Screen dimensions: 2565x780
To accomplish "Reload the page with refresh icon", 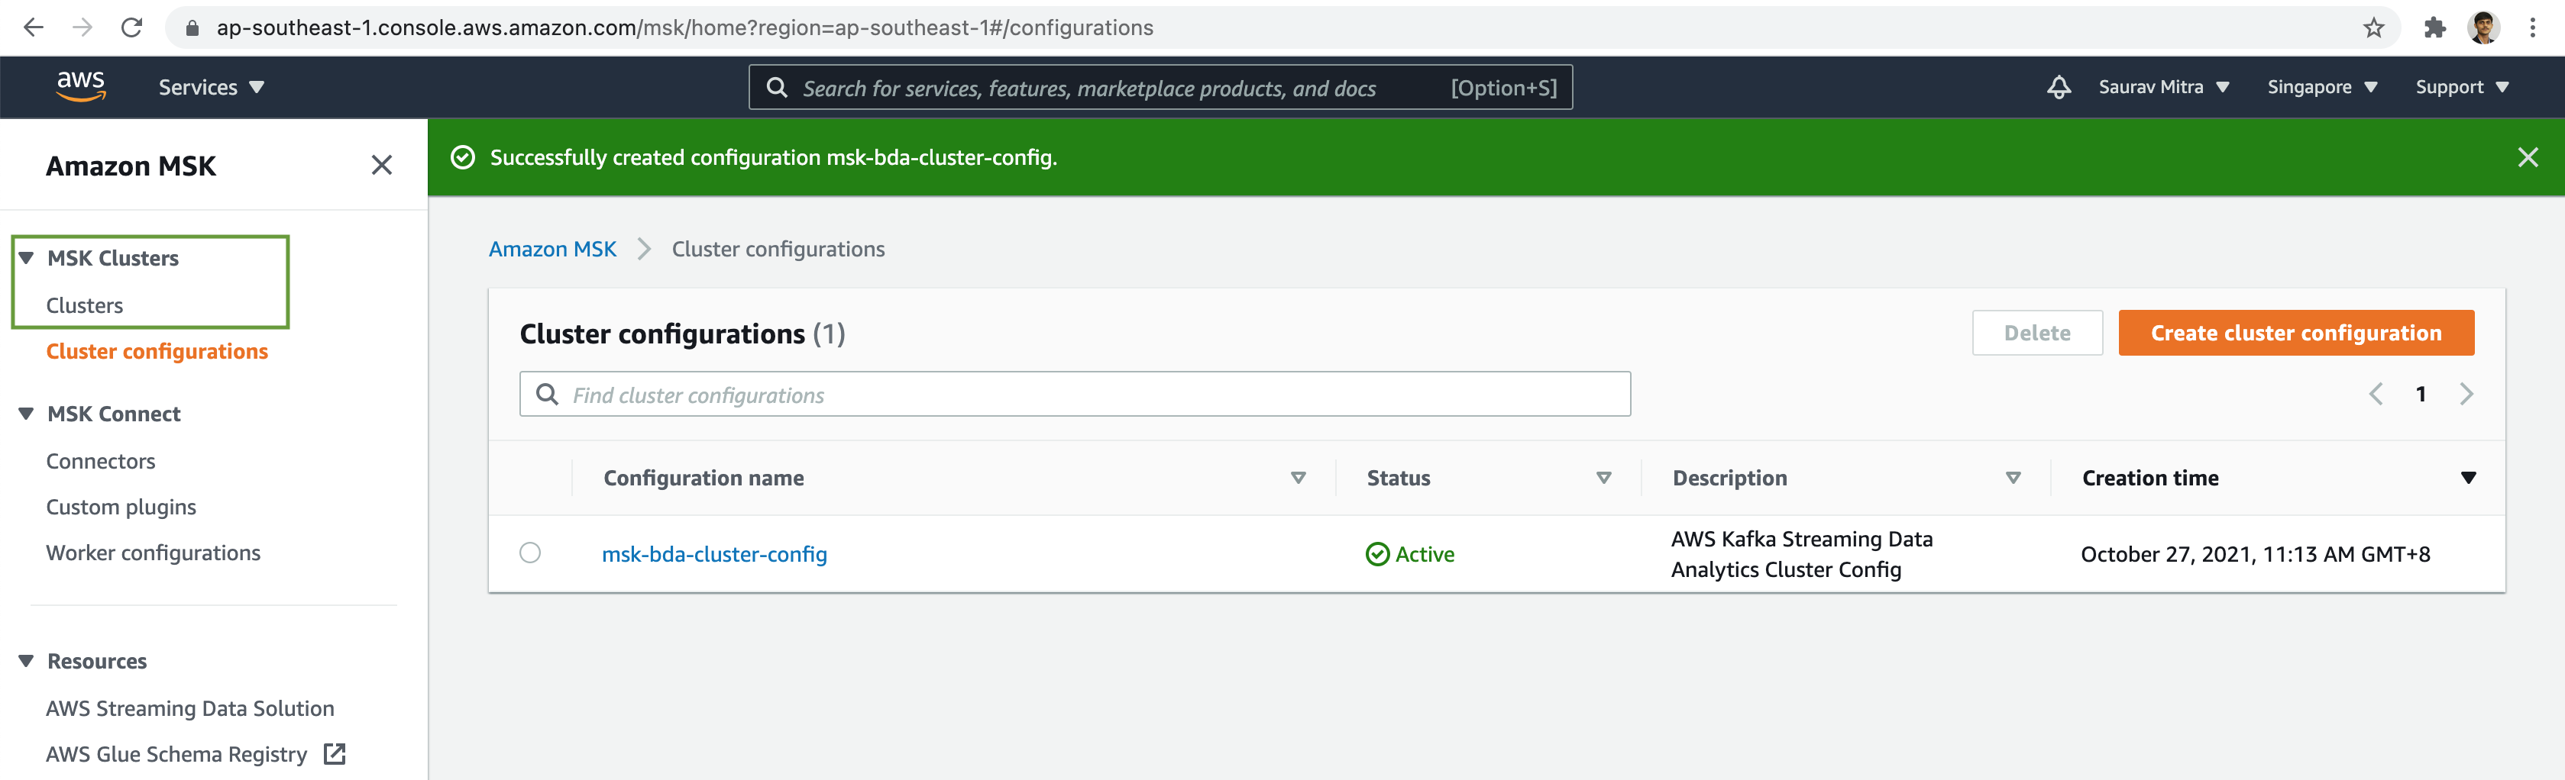I will [x=131, y=27].
